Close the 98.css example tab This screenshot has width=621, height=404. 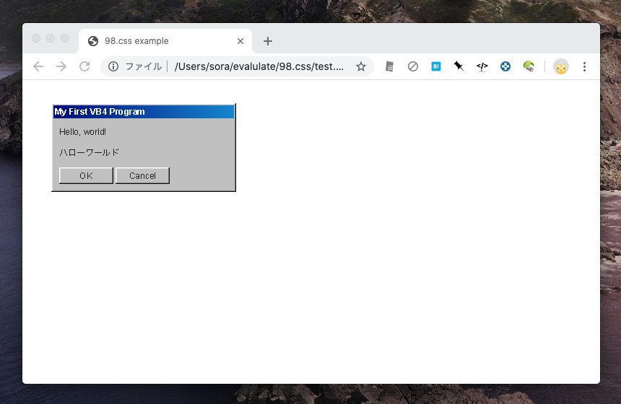pos(240,41)
